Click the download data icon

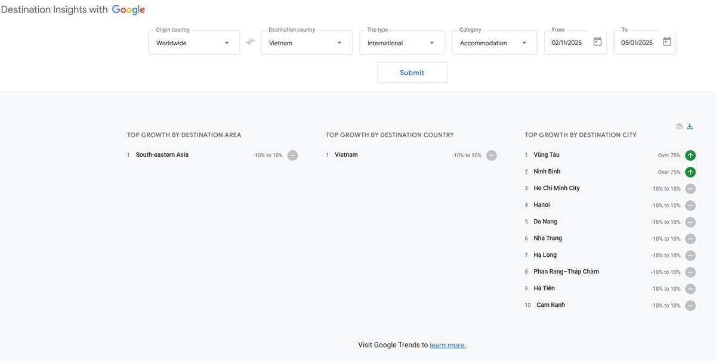[x=690, y=126]
